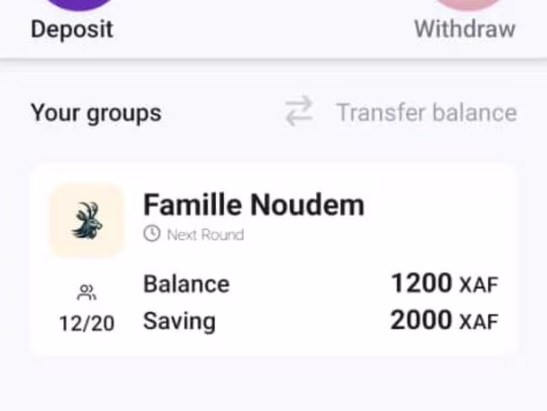Tap the pink Withdraw circle button
Image resolution: width=547 pixels, height=411 pixels.
(469, 4)
